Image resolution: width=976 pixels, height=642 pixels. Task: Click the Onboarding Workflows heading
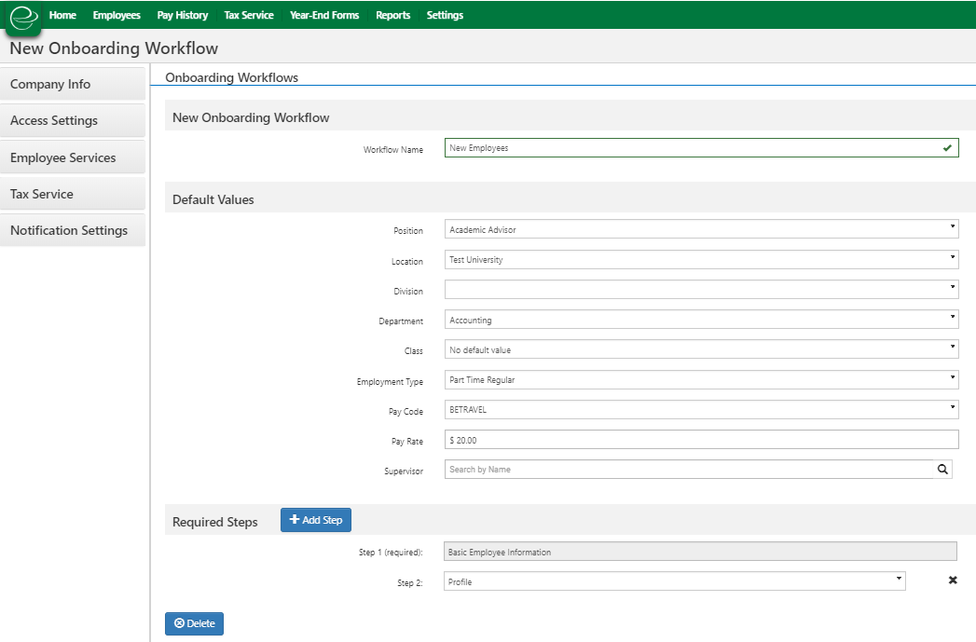click(231, 77)
